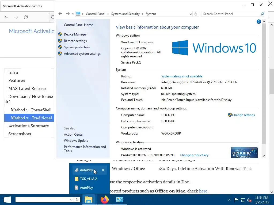Open taskbar address dropdown arrow

point(71,200)
